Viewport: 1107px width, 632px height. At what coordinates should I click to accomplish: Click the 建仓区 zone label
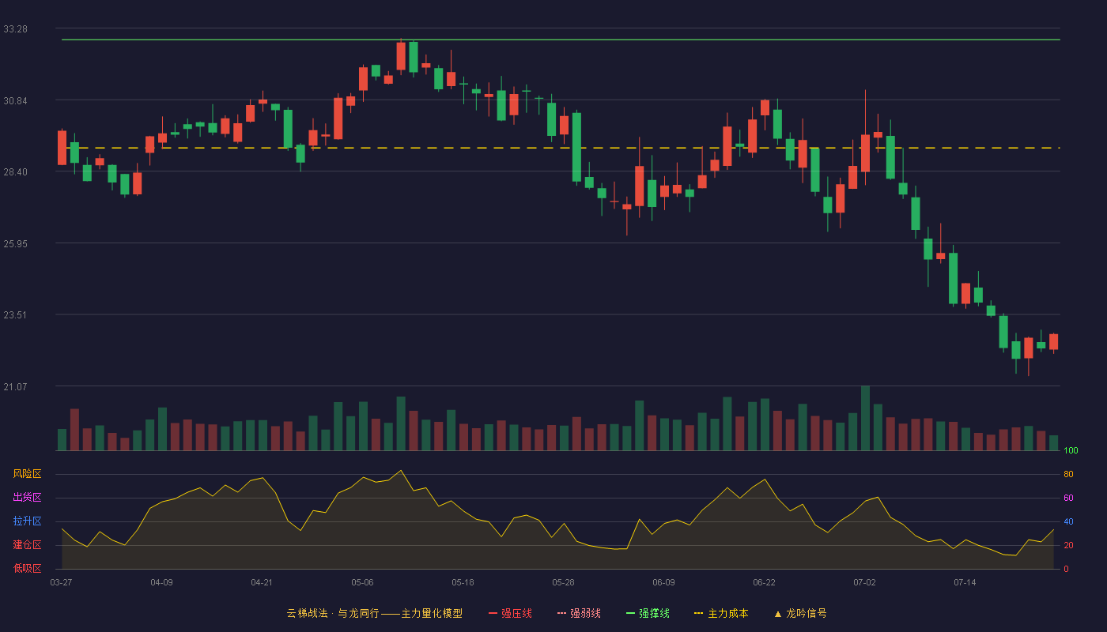(x=27, y=545)
